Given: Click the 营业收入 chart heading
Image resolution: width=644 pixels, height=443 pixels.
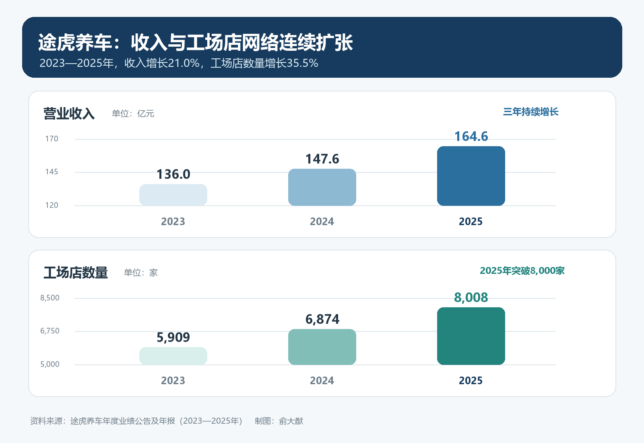Looking at the screenshot, I should click(69, 114).
